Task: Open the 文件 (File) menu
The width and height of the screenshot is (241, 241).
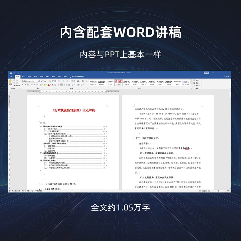Action: click(x=11, y=77)
